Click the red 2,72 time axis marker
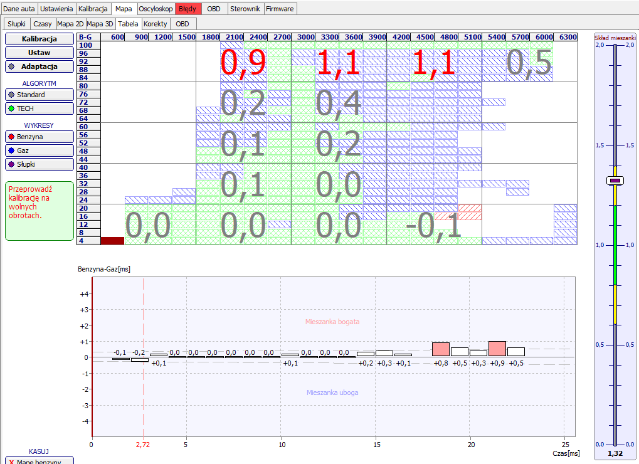The height and width of the screenshot is (464, 639). (x=144, y=445)
